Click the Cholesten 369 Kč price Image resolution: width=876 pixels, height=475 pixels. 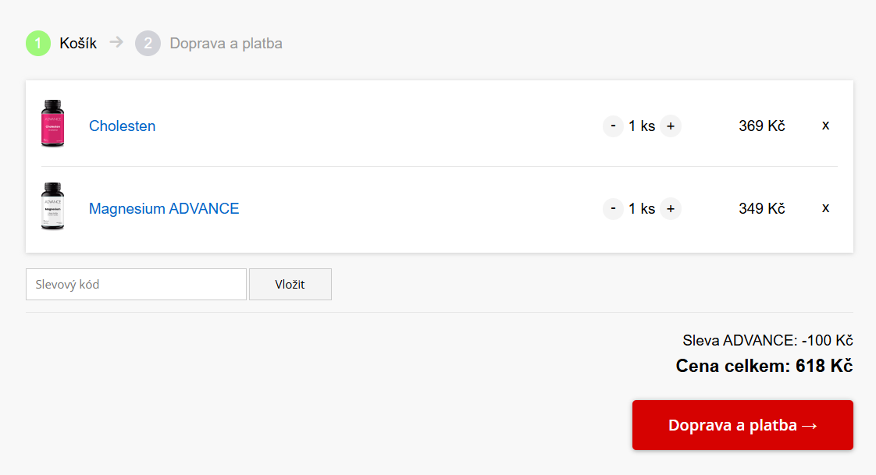click(x=761, y=126)
